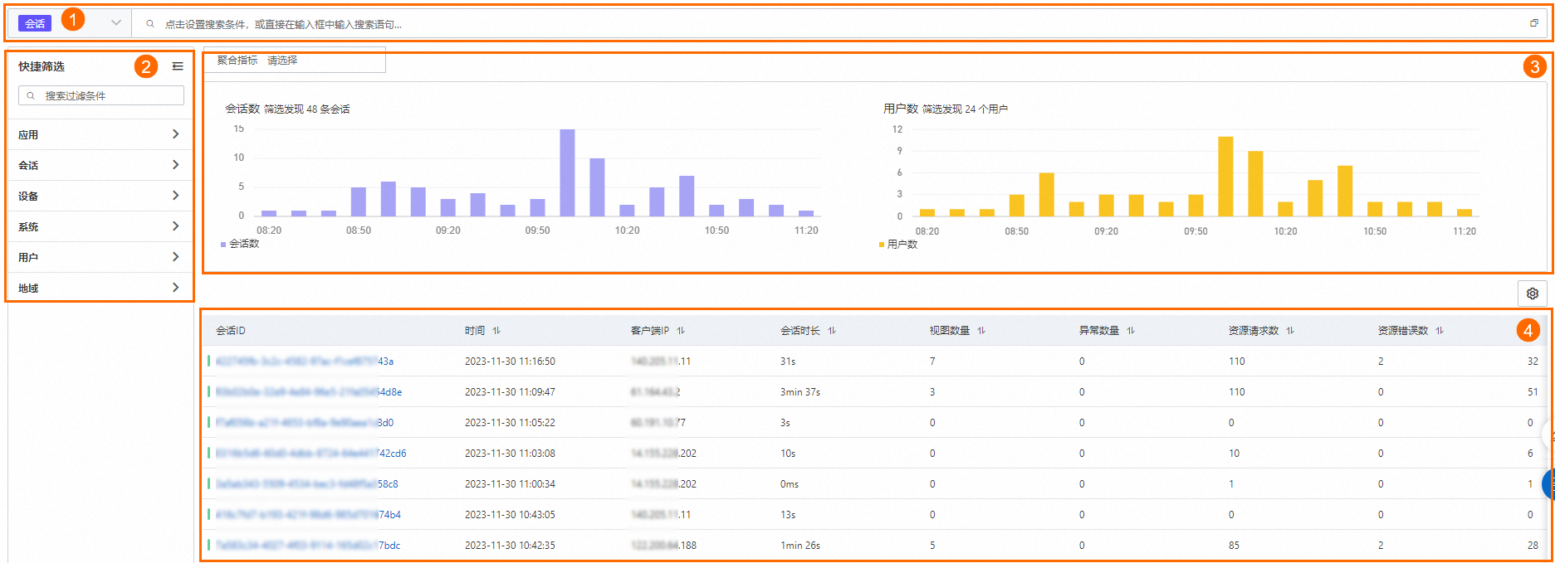Open session ID ending in 74b4
Screen dimensions: 1555x563
pos(307,515)
